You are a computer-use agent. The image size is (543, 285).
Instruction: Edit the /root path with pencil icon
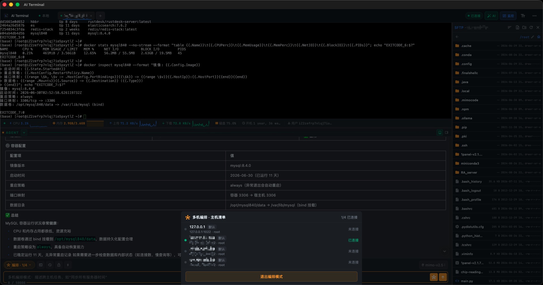pyautogui.click(x=533, y=37)
